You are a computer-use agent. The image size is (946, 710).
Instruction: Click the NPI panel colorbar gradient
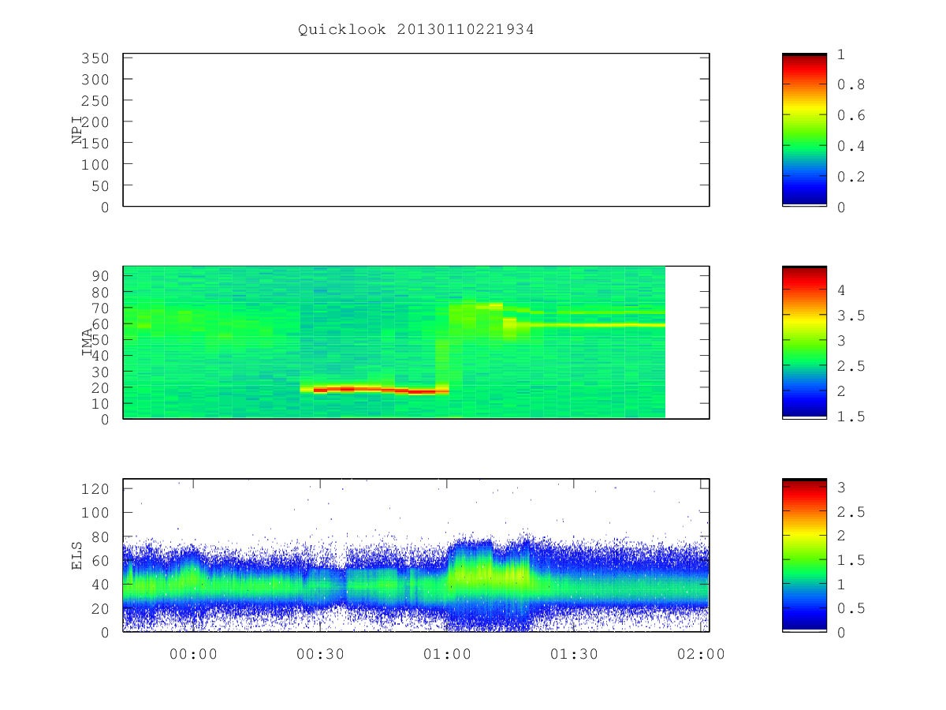[804, 129]
